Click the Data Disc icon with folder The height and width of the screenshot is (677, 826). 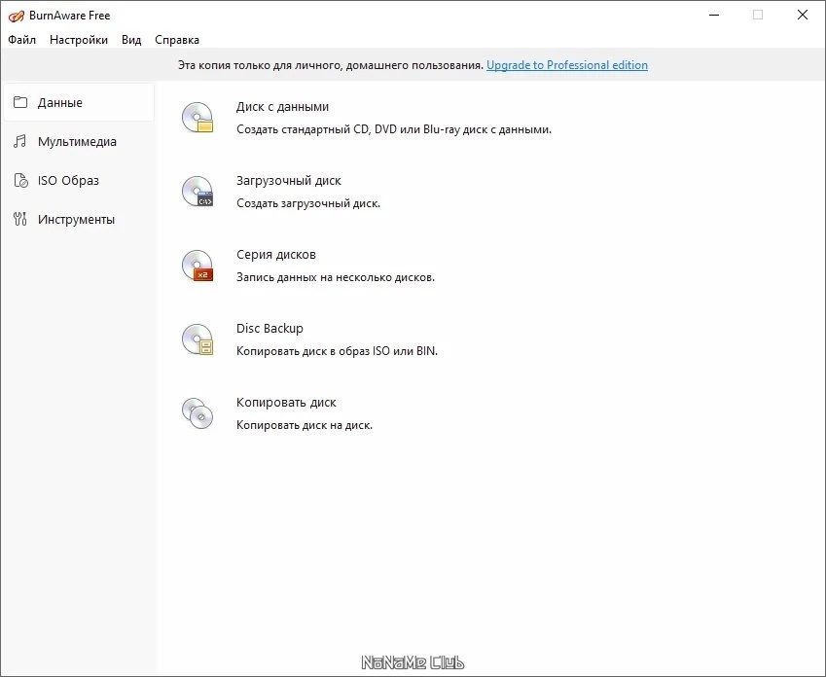198,117
